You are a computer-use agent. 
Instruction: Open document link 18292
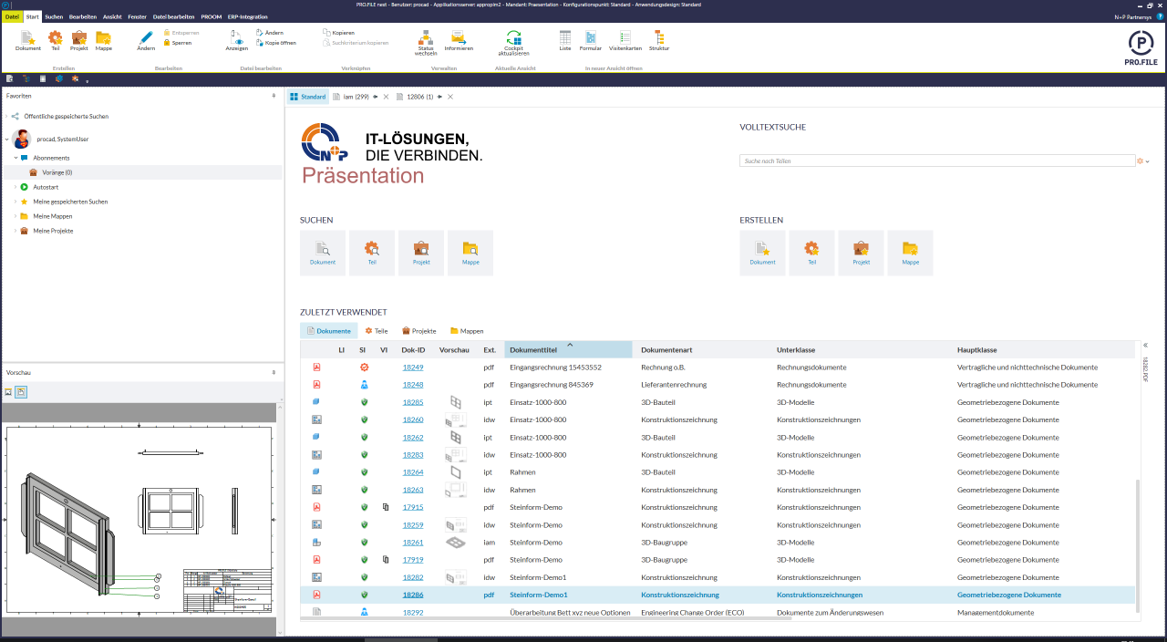click(x=413, y=612)
